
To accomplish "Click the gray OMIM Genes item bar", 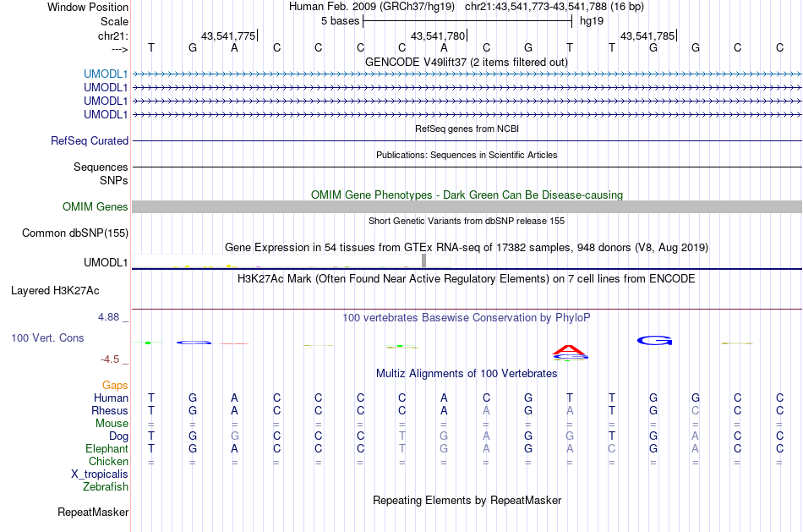I will pos(467,206).
